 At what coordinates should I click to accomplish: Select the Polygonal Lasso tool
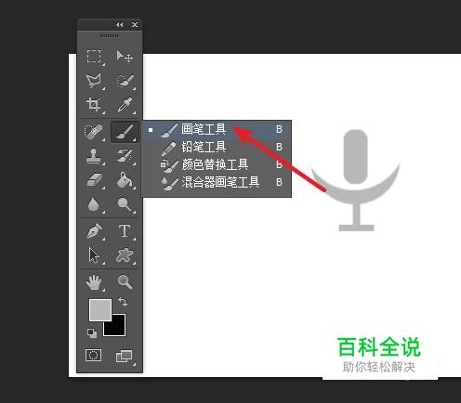pos(94,81)
